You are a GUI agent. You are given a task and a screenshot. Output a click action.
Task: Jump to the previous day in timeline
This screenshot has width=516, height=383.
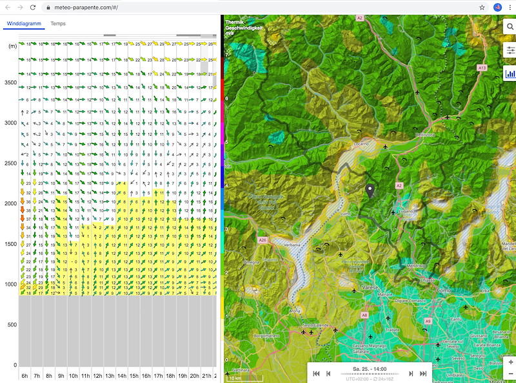click(x=316, y=373)
